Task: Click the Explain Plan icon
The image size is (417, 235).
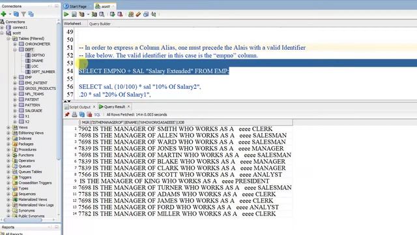Action: tap(81, 14)
